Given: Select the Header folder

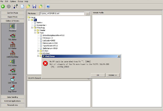Looking at the screenshot, I should pyautogui.click(x=43, y=30).
